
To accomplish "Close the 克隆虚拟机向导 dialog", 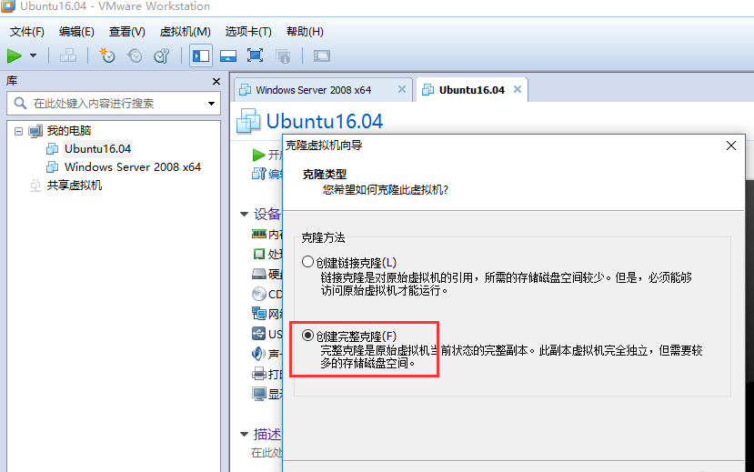I will (x=731, y=146).
